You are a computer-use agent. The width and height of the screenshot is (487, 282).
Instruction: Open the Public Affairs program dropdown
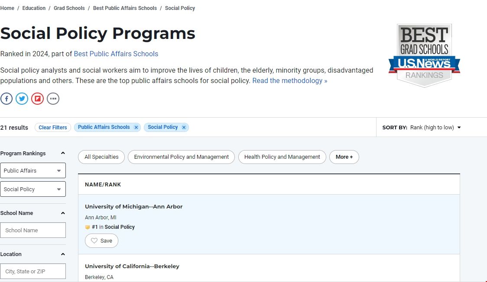33,170
